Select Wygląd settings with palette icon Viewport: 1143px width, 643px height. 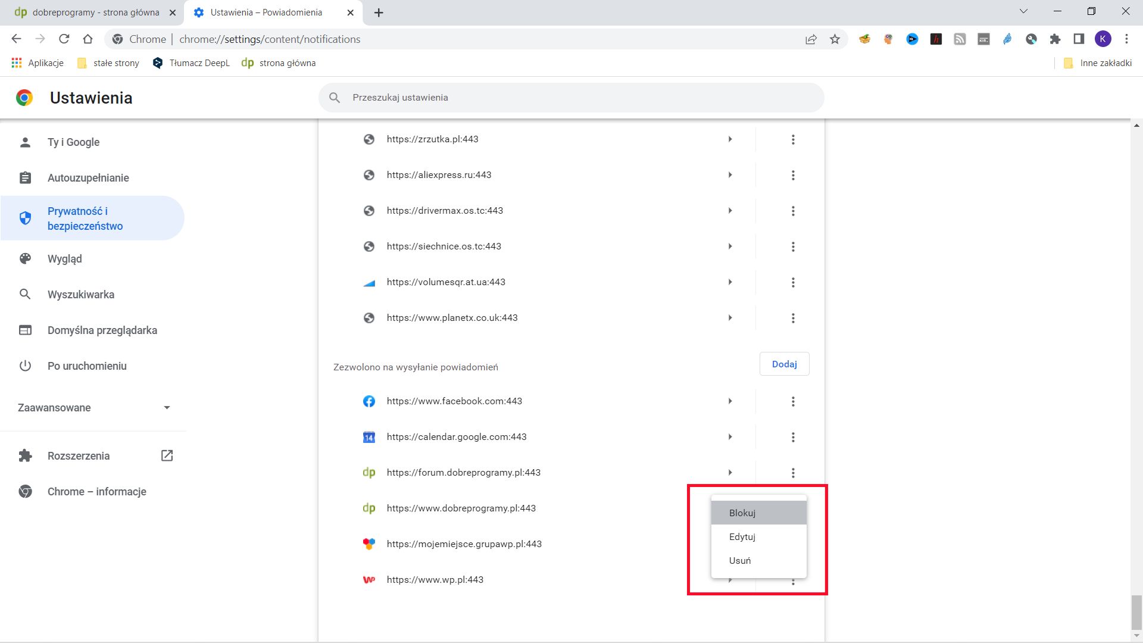tap(64, 258)
